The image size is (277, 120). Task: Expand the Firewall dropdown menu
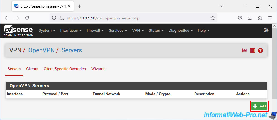click(95, 31)
